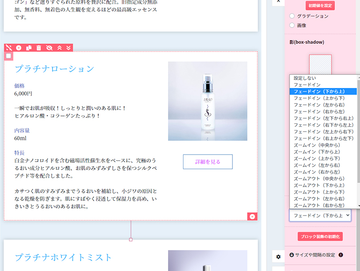
Task: Click the プラチナローション heading
Action: pos(54,68)
